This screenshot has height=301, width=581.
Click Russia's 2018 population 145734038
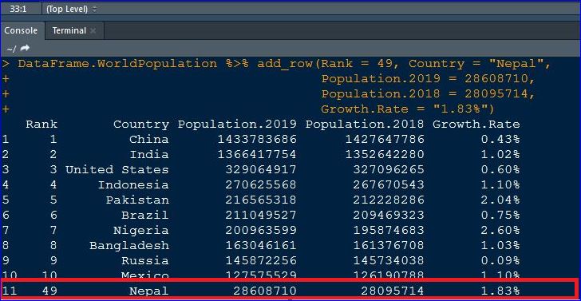(x=389, y=260)
